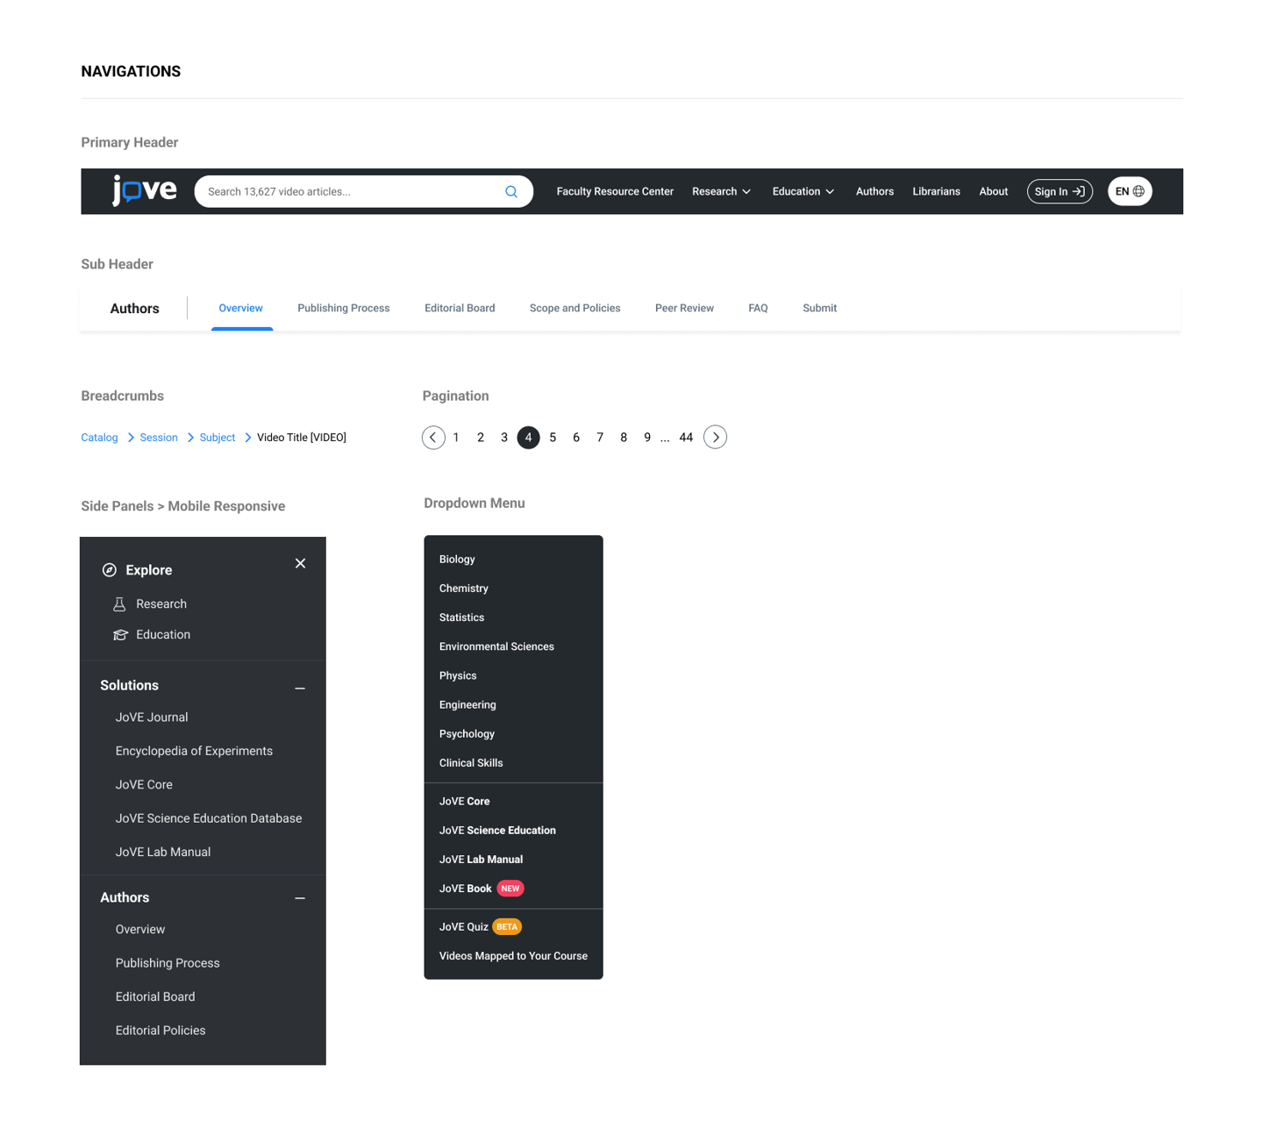Click the Sign In button
The height and width of the screenshot is (1128, 1263).
coord(1060,191)
